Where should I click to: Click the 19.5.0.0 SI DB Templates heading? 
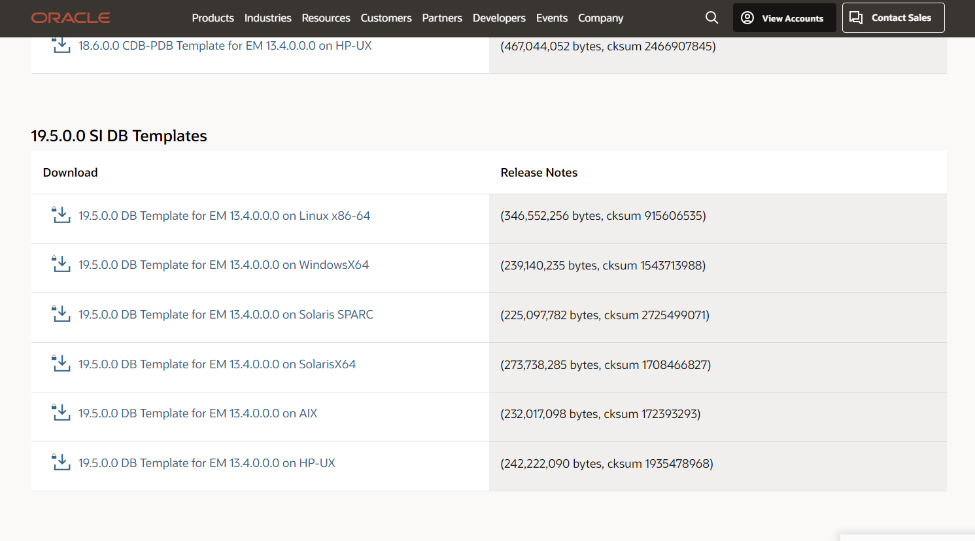(119, 135)
